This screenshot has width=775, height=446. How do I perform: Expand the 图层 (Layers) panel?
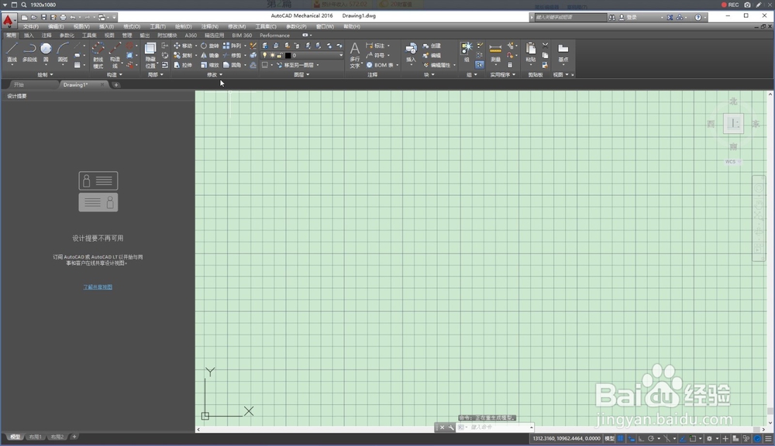[301, 74]
